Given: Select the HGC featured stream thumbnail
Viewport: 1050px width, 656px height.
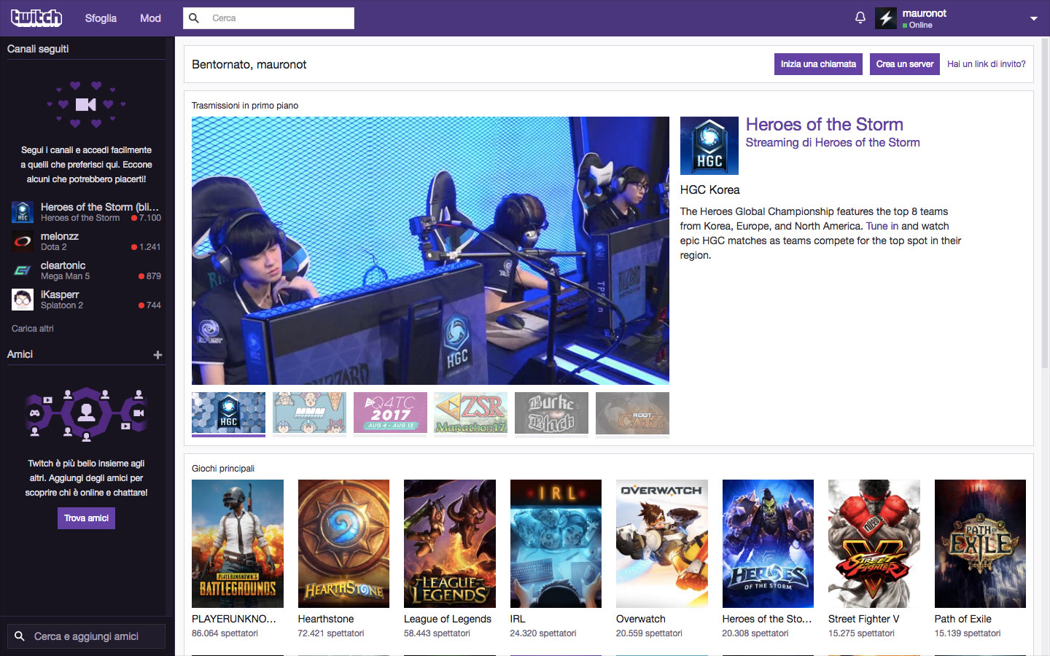Looking at the screenshot, I should tap(228, 413).
